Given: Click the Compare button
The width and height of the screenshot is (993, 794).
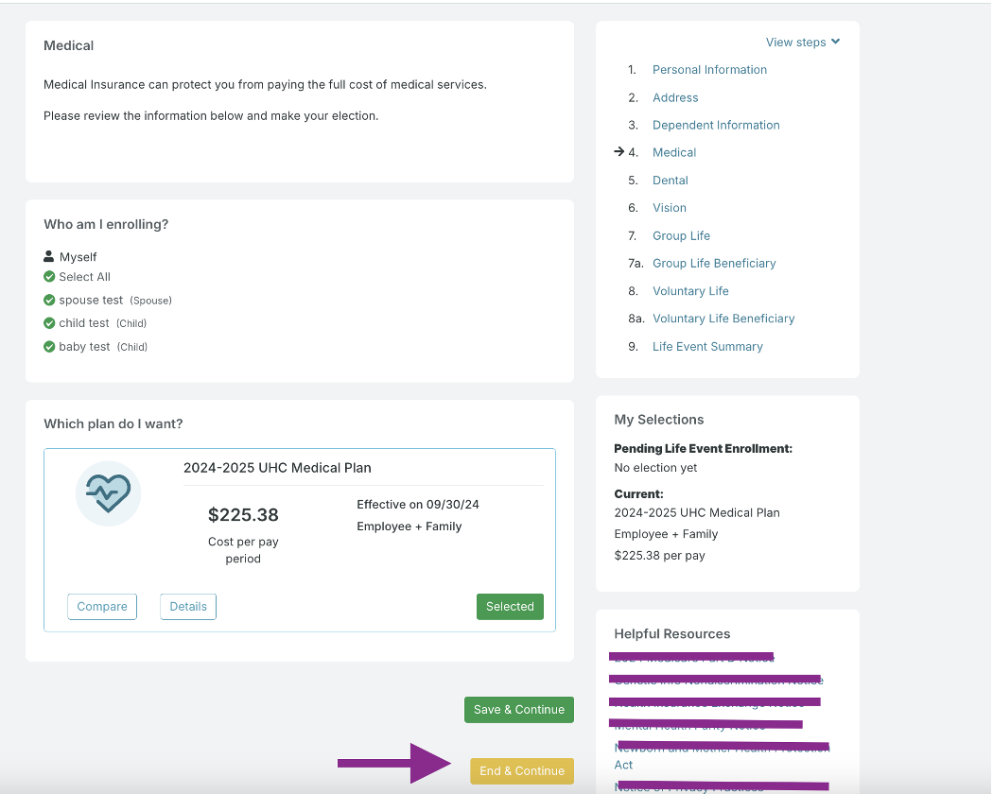Looking at the screenshot, I should coord(102,607).
